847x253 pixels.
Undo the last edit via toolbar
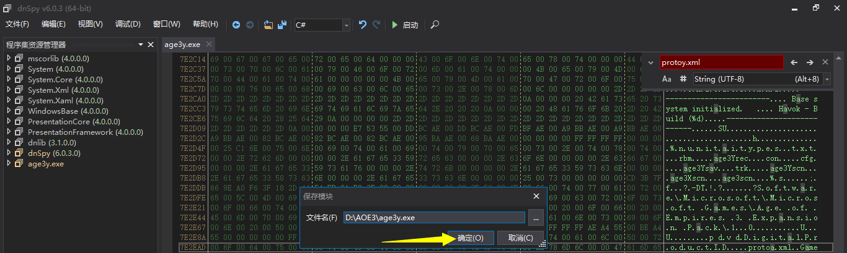[x=363, y=25]
